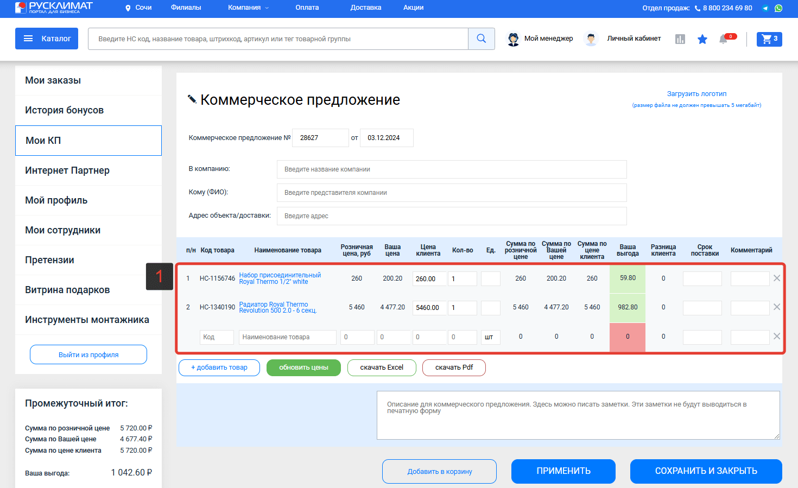Click ПРИМЕНИТЬ button
This screenshot has width=798, height=488.
click(563, 471)
